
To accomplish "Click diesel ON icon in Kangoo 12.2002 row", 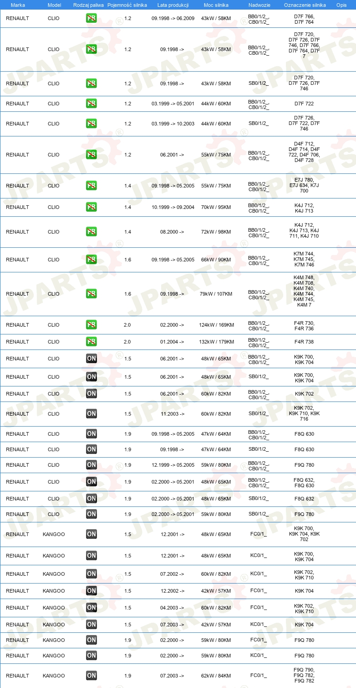I will [x=92, y=591].
